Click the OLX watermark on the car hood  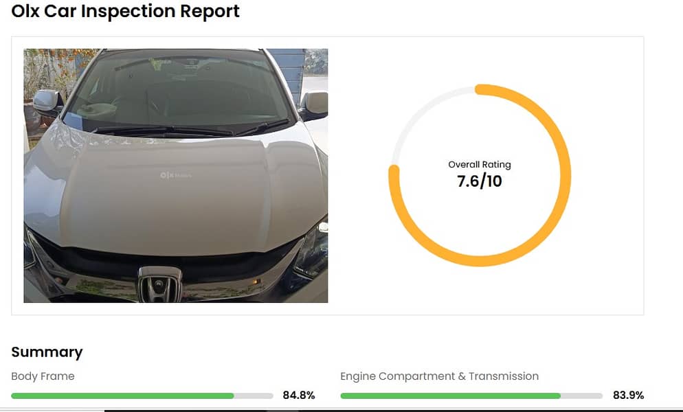[175, 175]
